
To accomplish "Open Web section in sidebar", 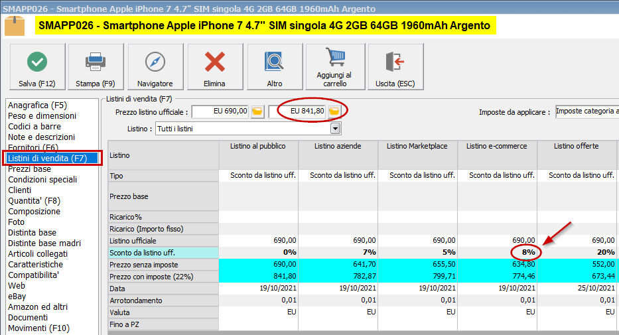I will tap(17, 286).
